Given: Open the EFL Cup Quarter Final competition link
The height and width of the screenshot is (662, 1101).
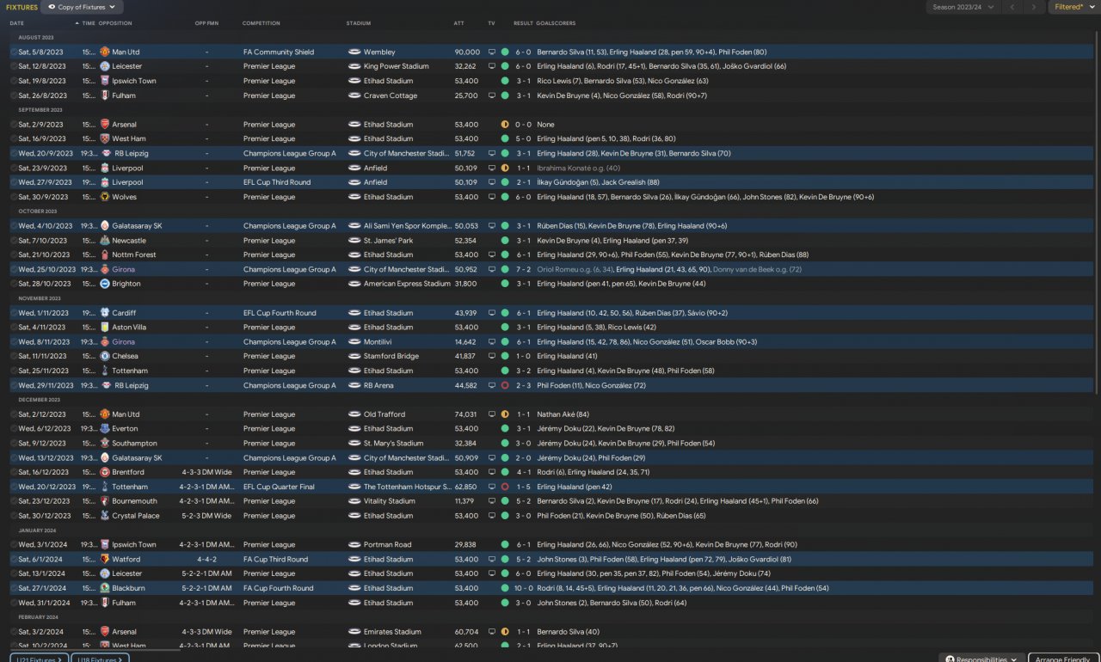Looking at the screenshot, I should click(279, 487).
